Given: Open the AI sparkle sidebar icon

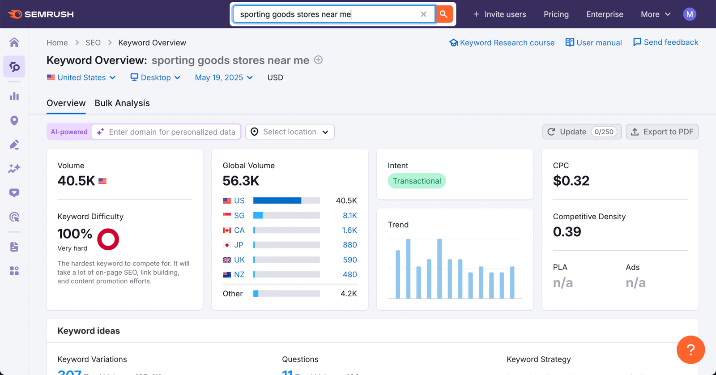Looking at the screenshot, I should tap(14, 168).
